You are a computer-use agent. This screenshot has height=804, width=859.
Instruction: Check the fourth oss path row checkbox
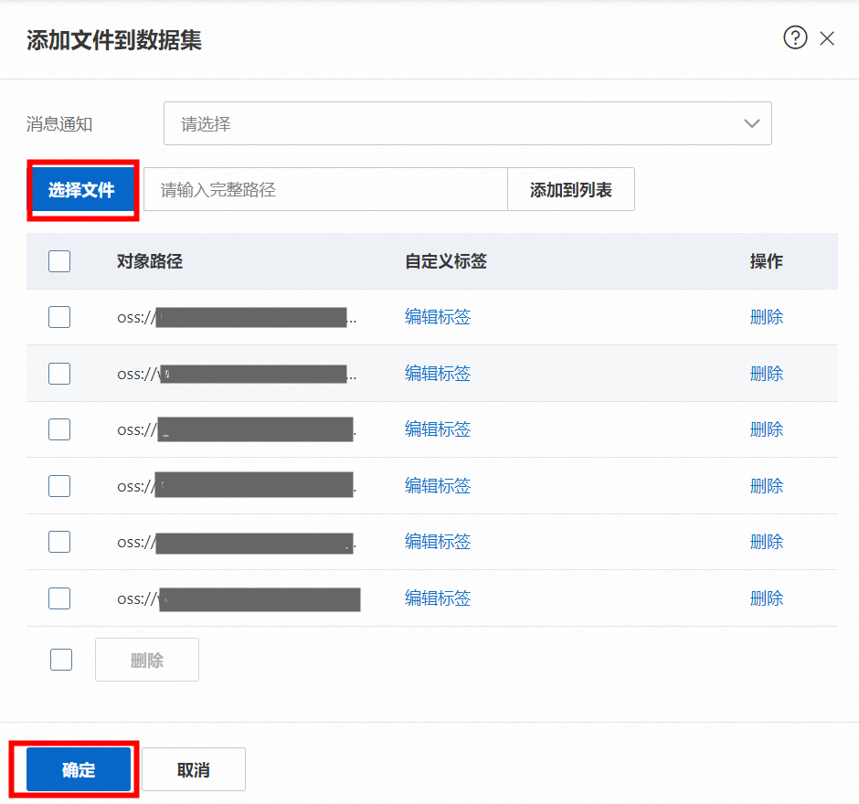coord(59,486)
